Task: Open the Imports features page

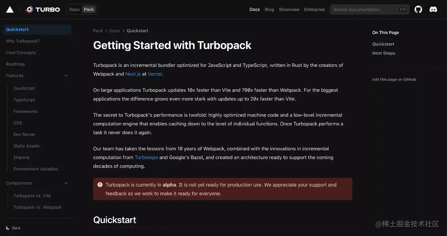Action: 21,157
